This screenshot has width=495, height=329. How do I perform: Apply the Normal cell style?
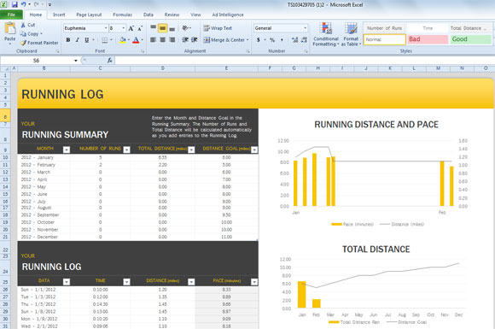[385, 39]
